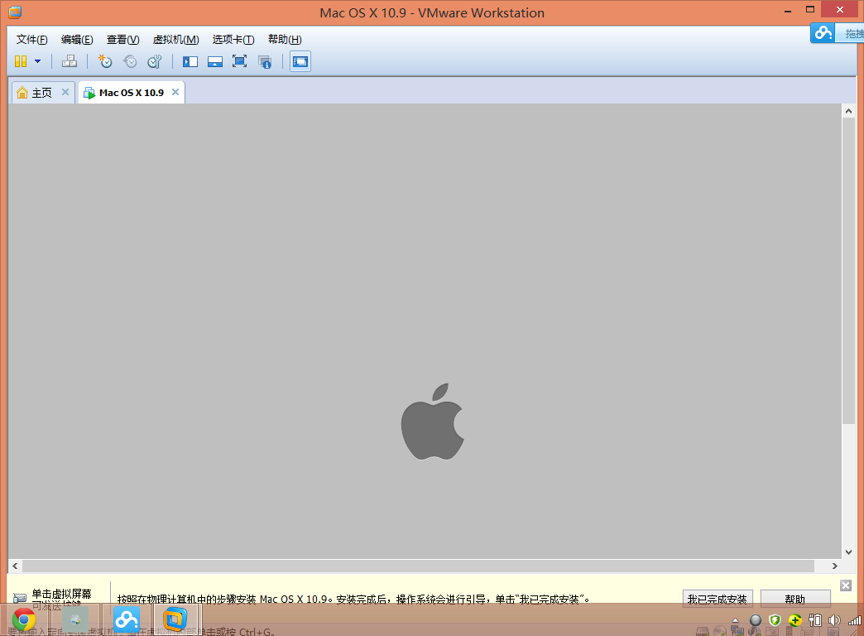The width and height of the screenshot is (864, 636).
Task: Toggle the console view icon
Action: [x=300, y=61]
